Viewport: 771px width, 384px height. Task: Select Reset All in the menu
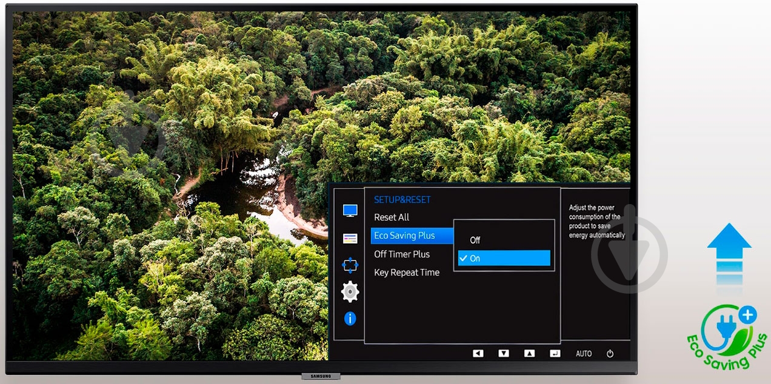[392, 217]
